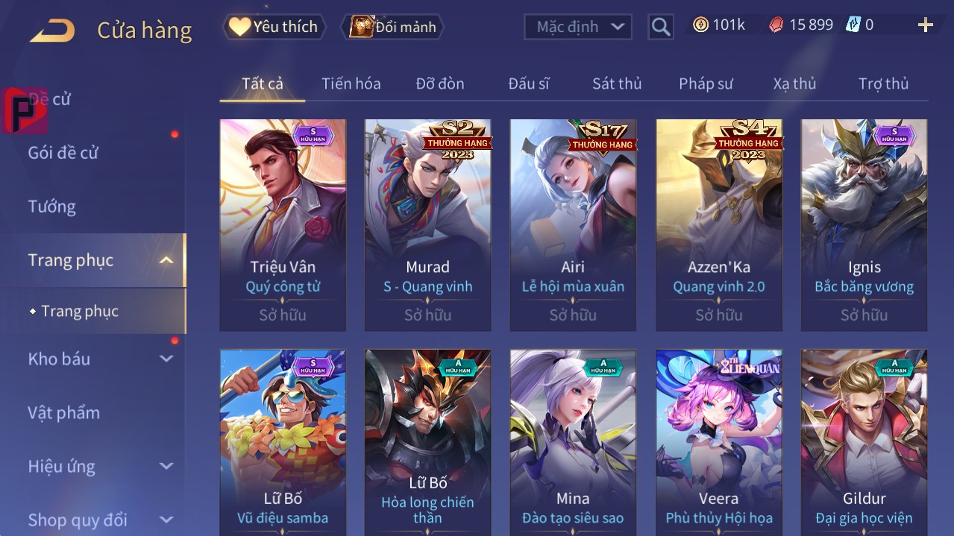
Task: Tap the red gem balance icon
Action: coord(776,25)
